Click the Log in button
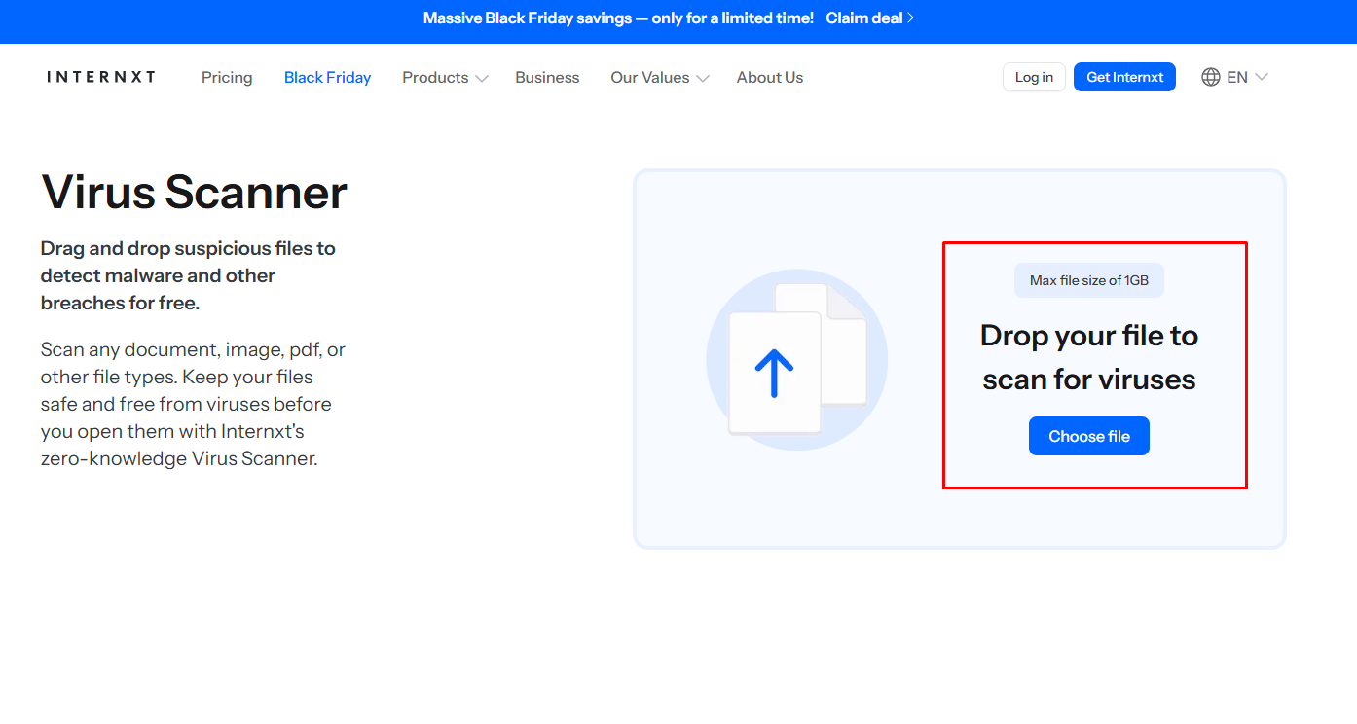1357x724 pixels. 1033,76
